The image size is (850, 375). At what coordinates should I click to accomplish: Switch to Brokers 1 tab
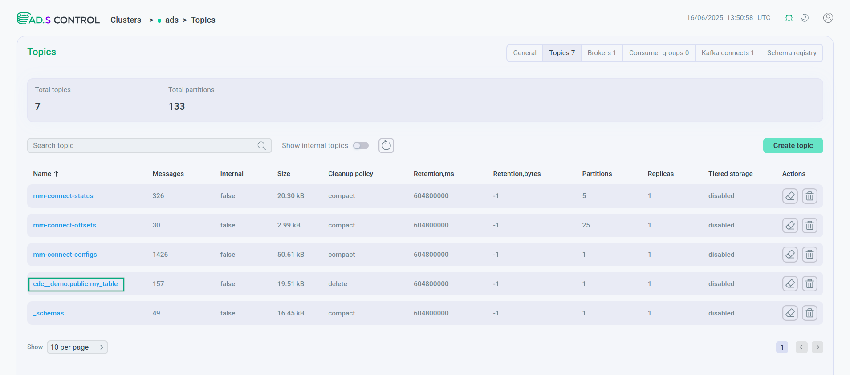click(602, 53)
